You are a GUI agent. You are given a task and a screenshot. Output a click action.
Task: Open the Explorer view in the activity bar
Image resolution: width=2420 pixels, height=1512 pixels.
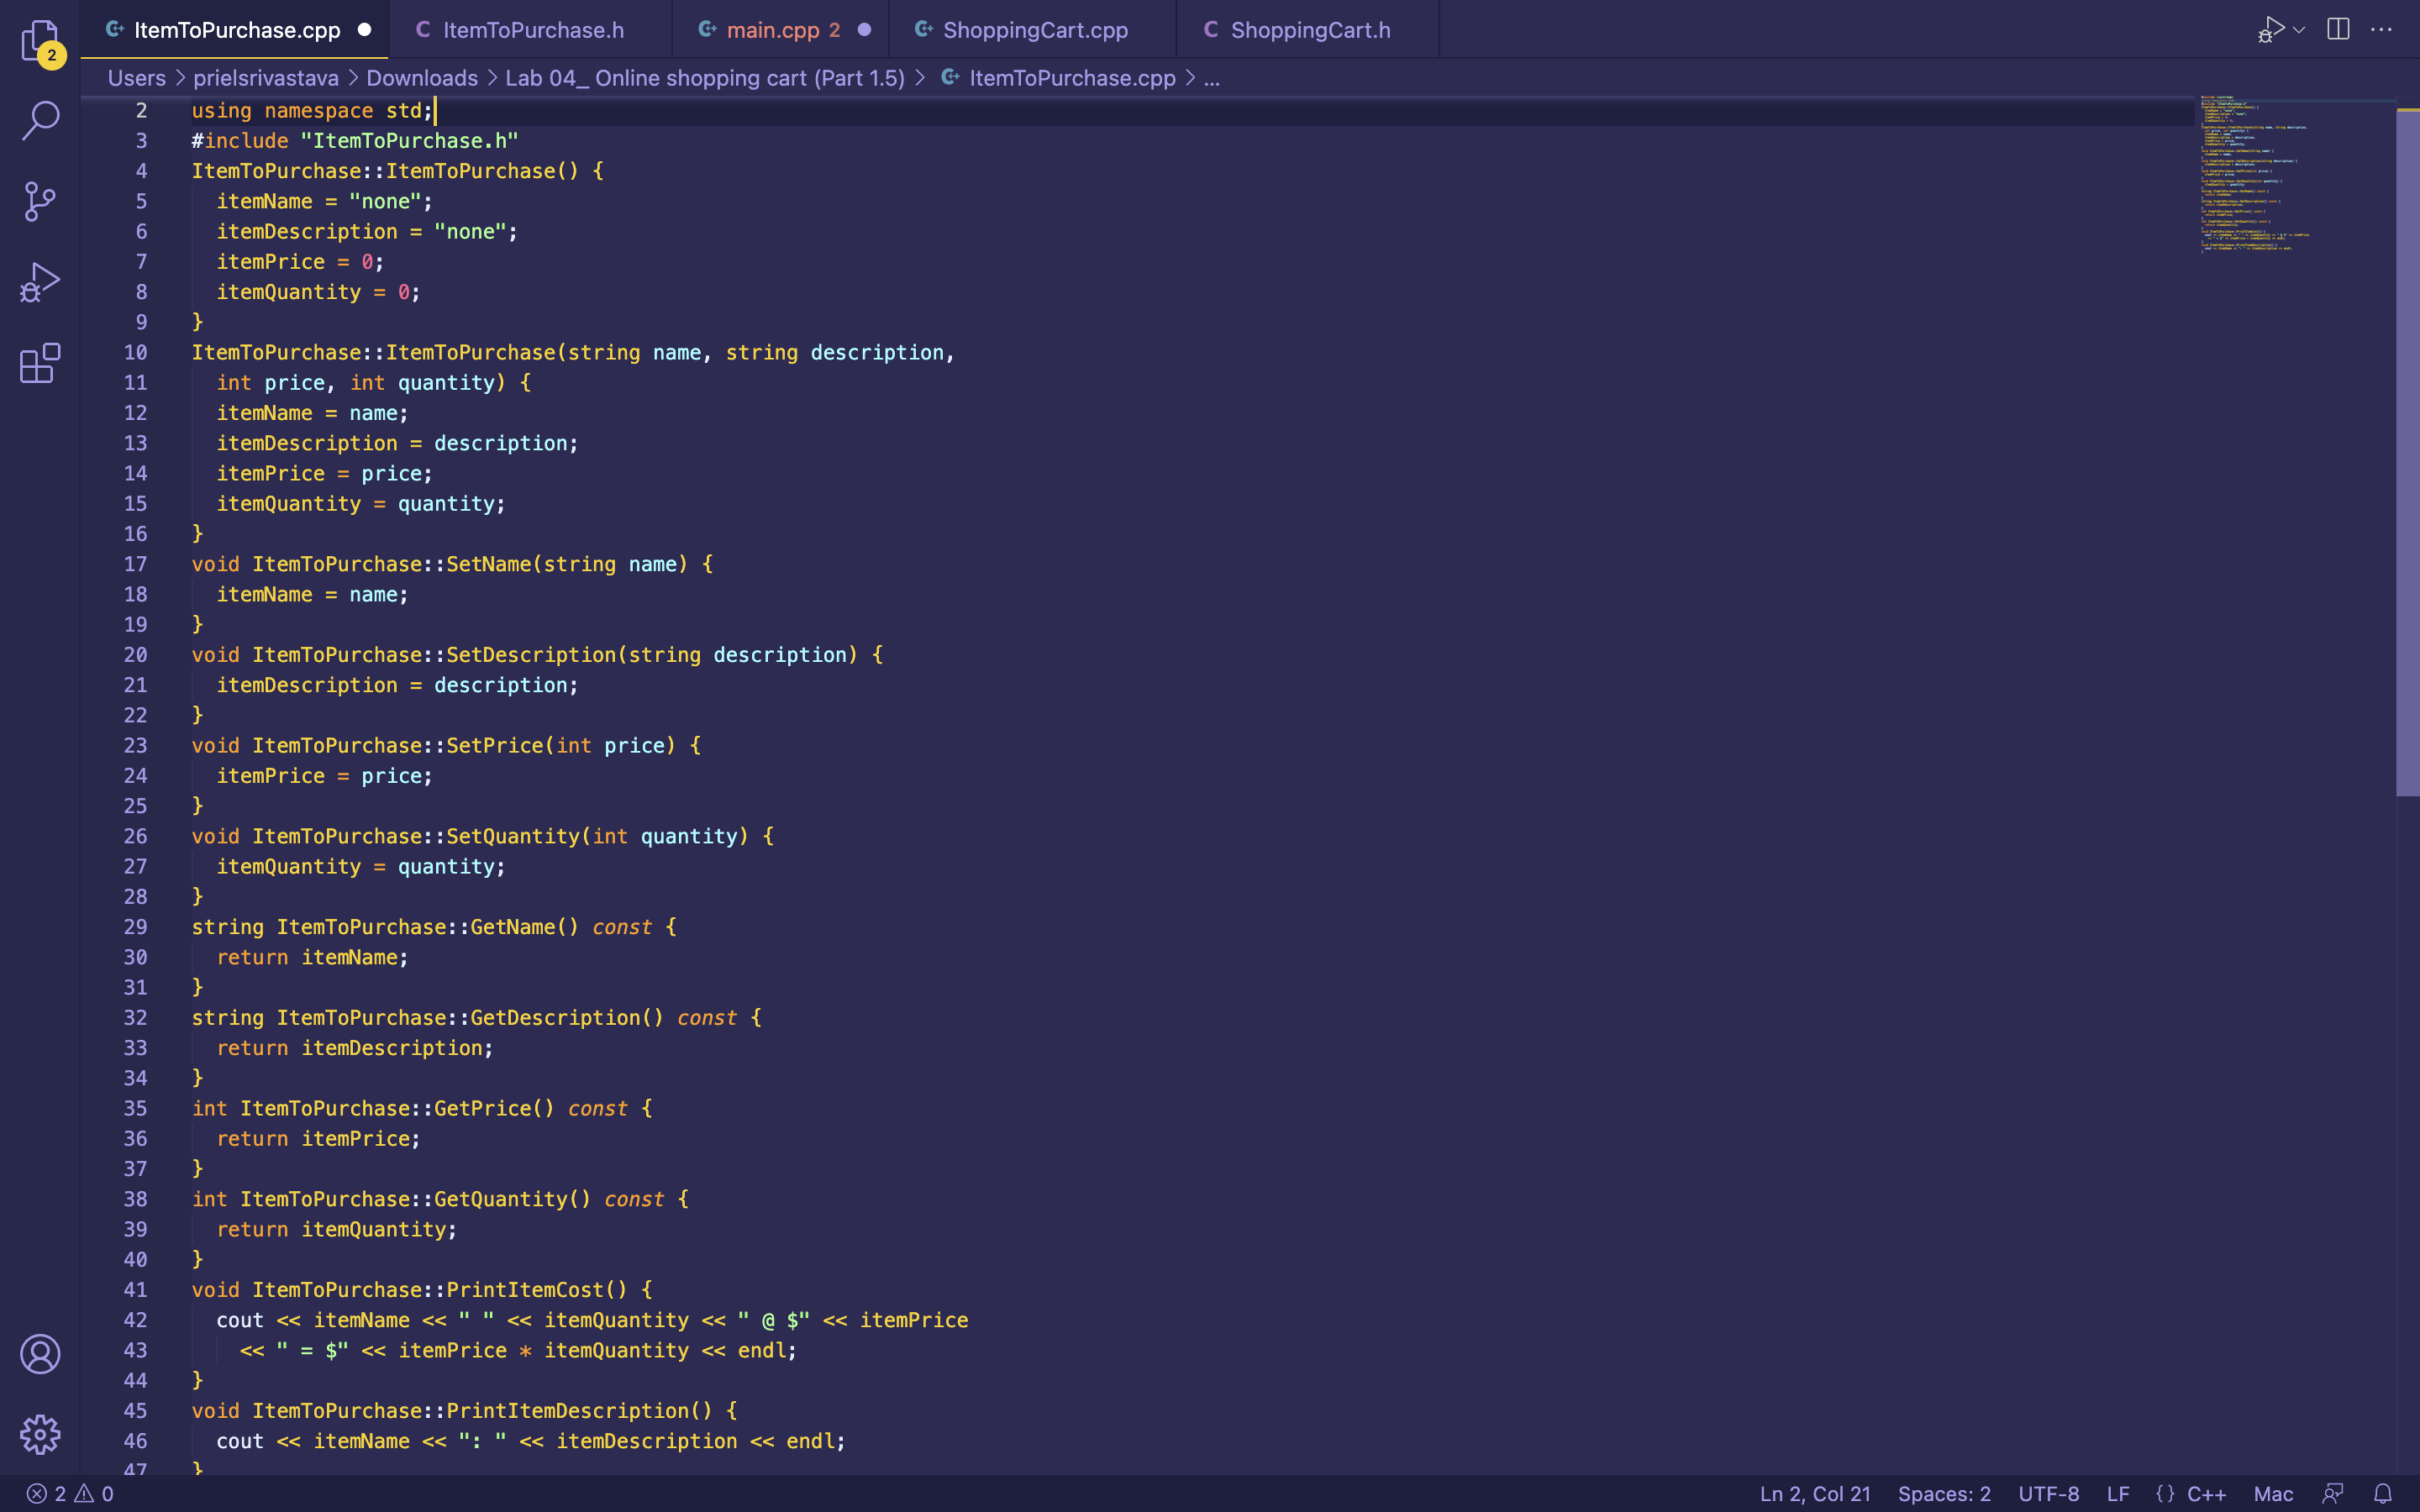(x=40, y=42)
